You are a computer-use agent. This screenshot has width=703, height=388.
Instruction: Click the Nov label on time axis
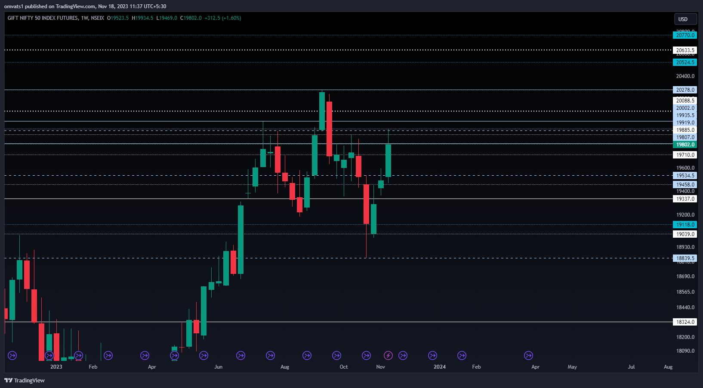(381, 367)
